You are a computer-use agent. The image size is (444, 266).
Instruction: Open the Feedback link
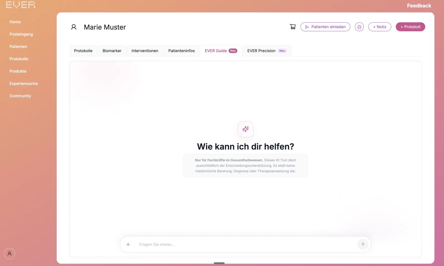tap(419, 6)
